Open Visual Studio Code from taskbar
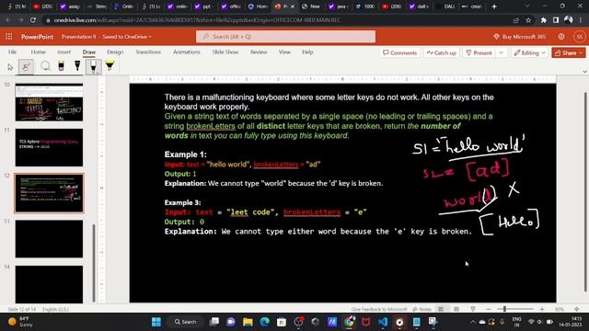 coord(383,322)
